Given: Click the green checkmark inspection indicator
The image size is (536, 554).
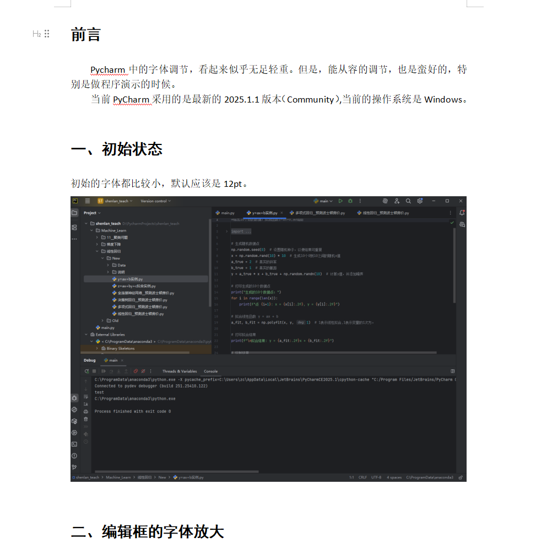Looking at the screenshot, I should [x=452, y=222].
